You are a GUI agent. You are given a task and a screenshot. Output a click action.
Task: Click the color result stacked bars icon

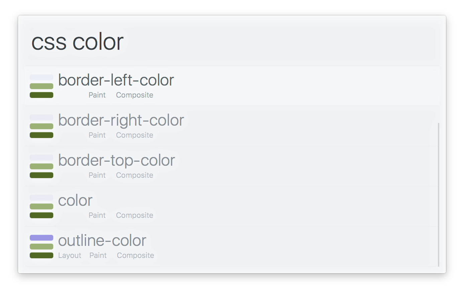tap(41, 206)
